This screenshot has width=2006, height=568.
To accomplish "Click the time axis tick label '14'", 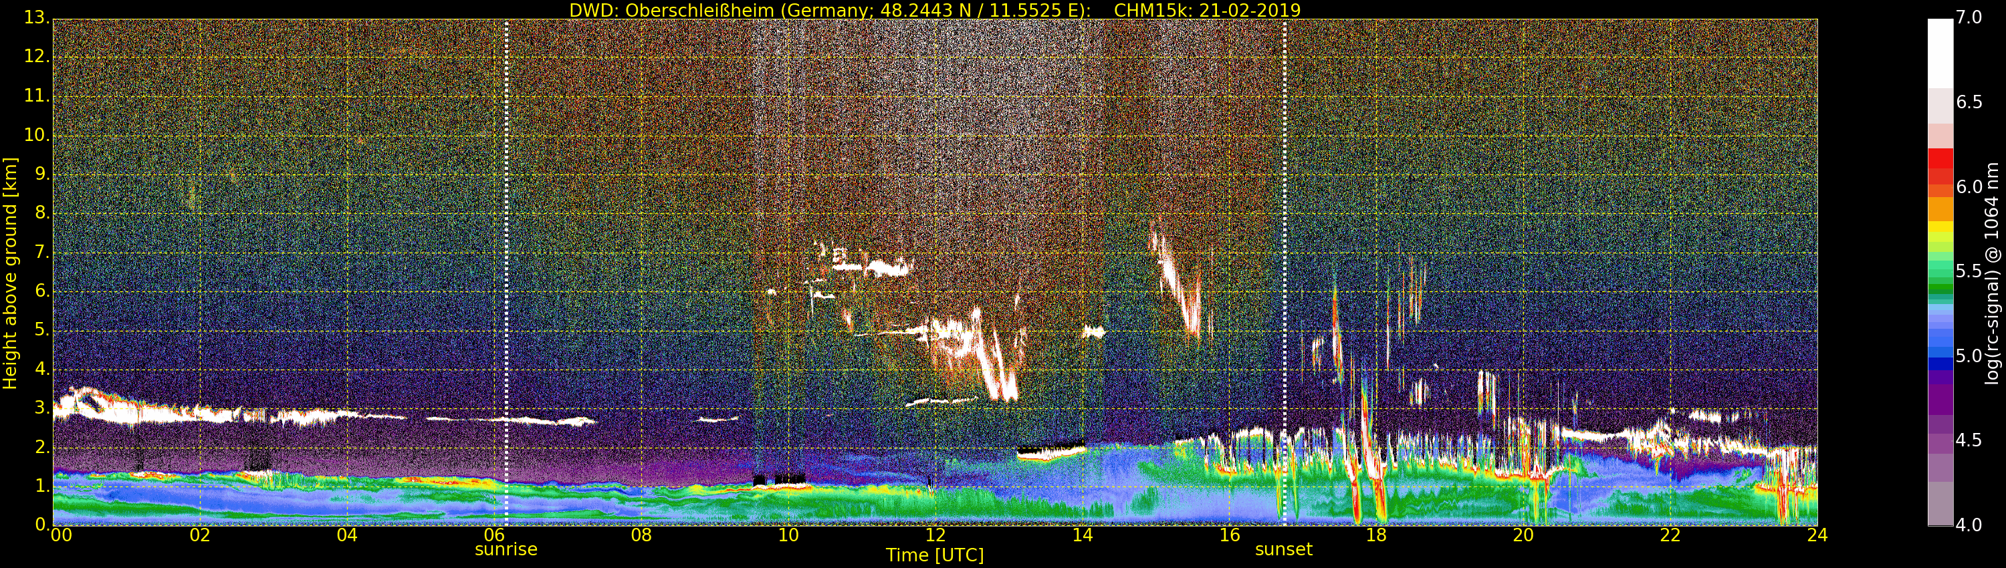I will (x=1083, y=535).
